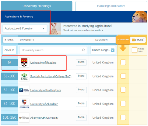Click the University of Nottingham logo
This screenshot has width=148, height=126.
tap(24, 90)
